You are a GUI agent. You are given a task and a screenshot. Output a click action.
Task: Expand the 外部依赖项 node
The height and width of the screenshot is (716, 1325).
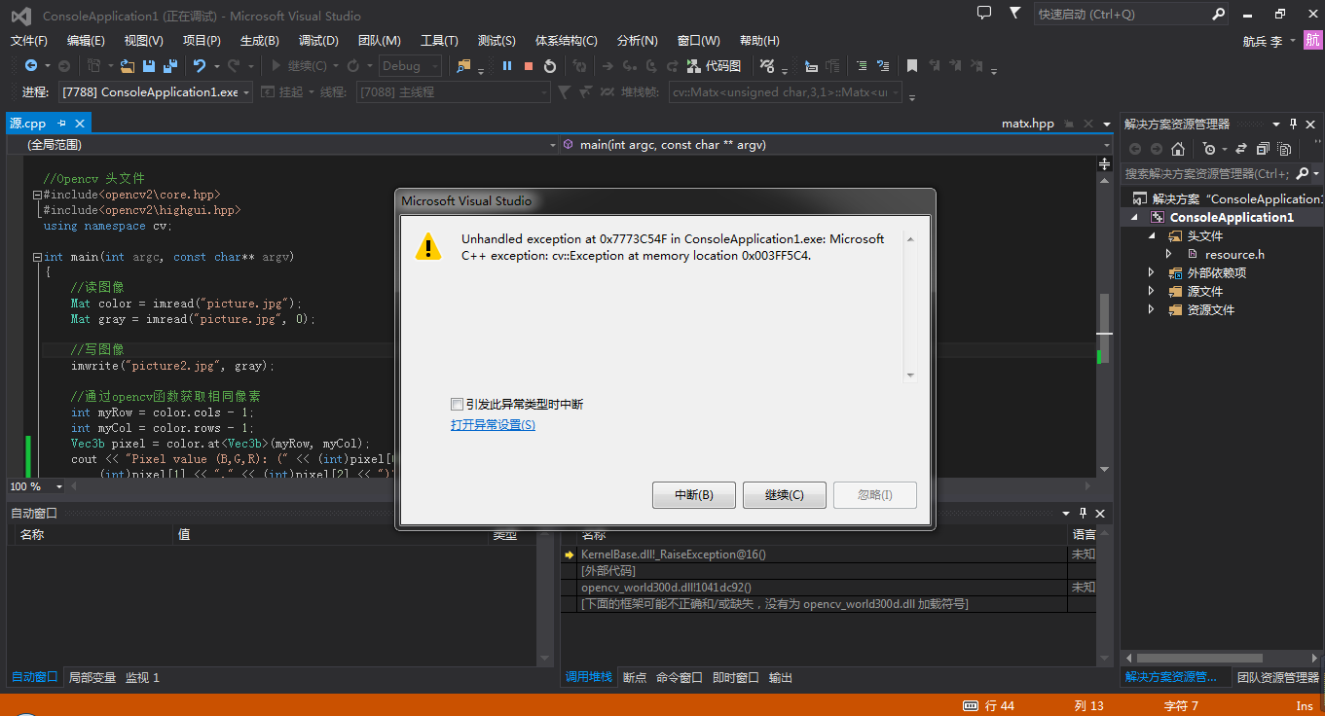(1152, 273)
